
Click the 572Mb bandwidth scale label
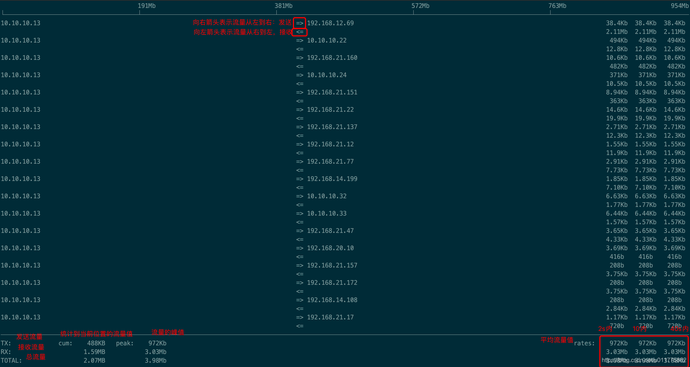420,6
